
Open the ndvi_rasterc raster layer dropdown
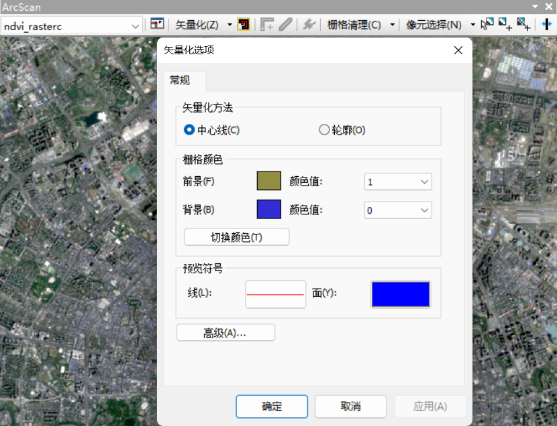tap(135, 26)
